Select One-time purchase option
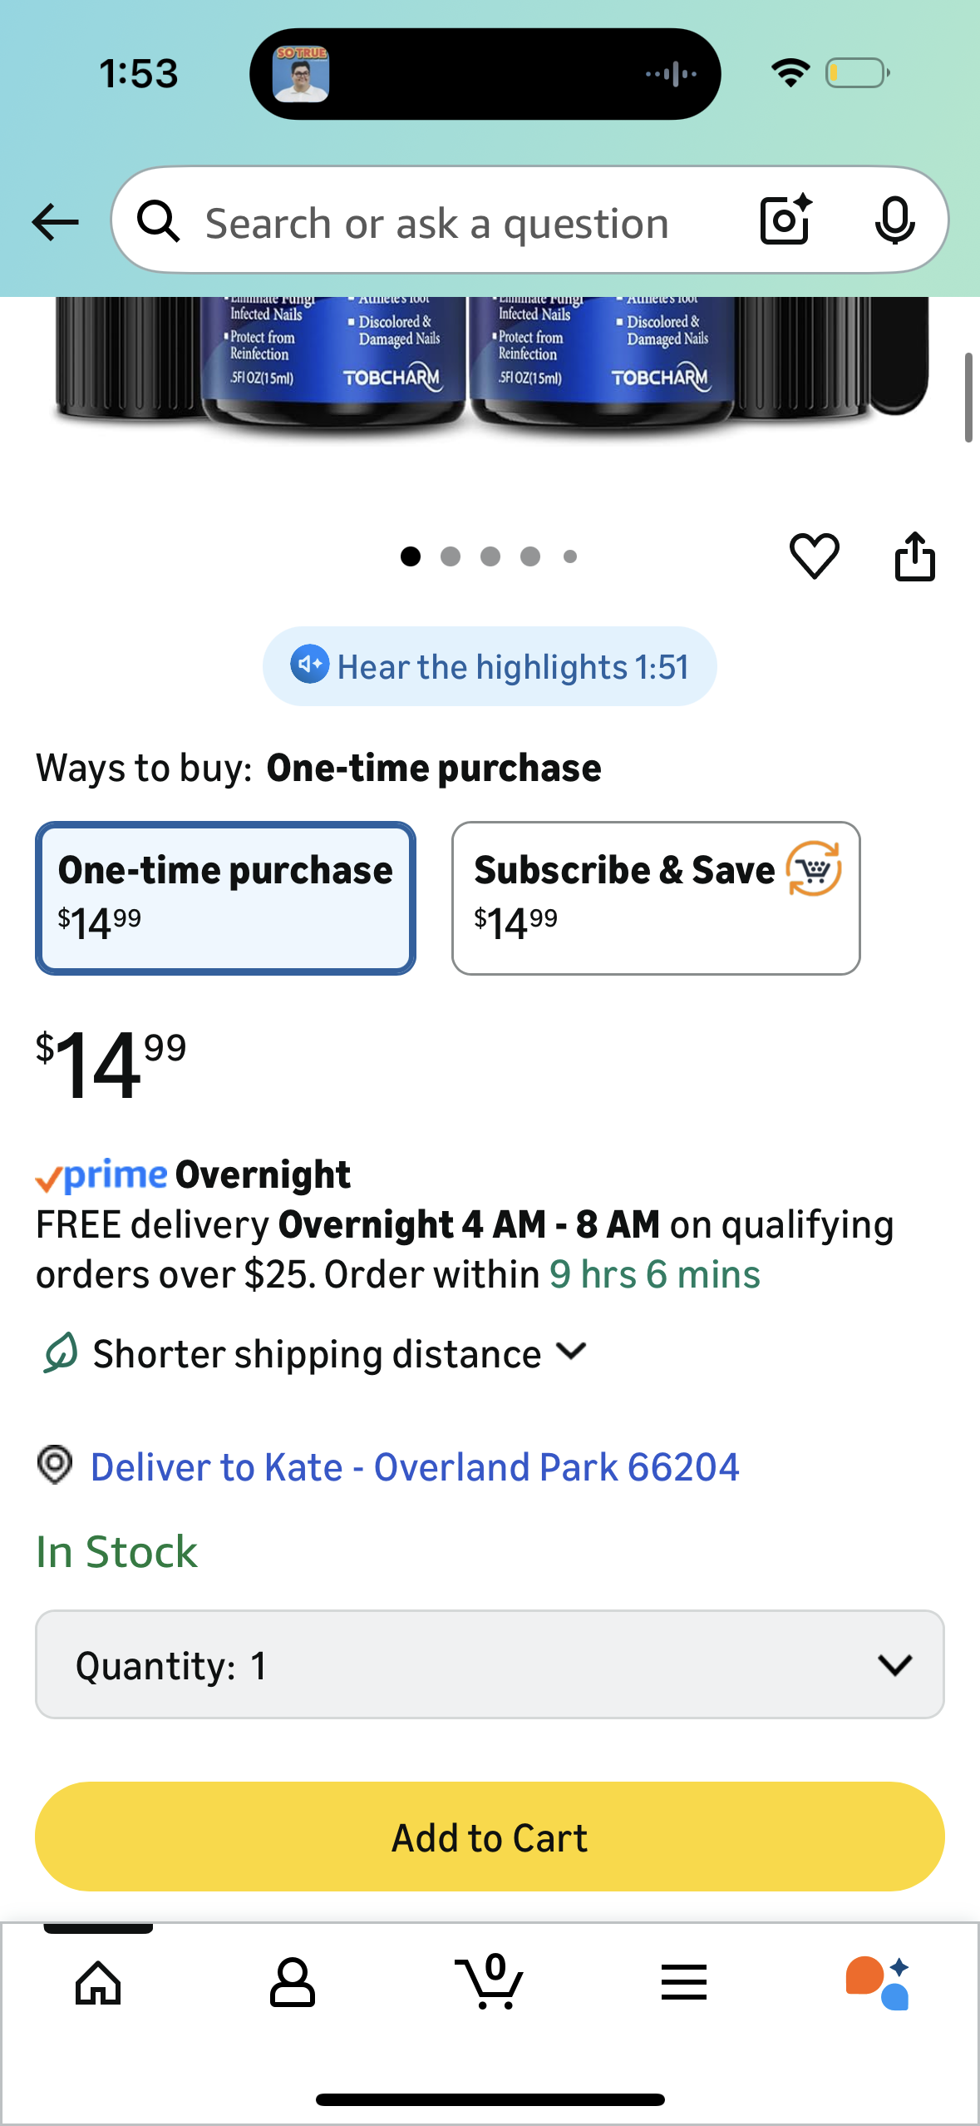The image size is (980, 2126). tap(225, 897)
